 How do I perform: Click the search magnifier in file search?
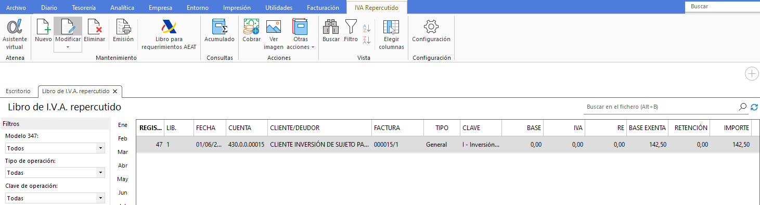[x=743, y=107]
